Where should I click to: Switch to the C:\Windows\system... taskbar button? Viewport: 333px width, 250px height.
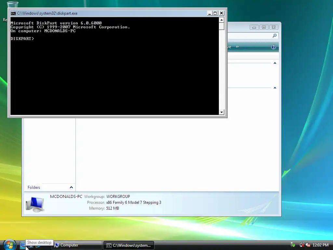129,245
